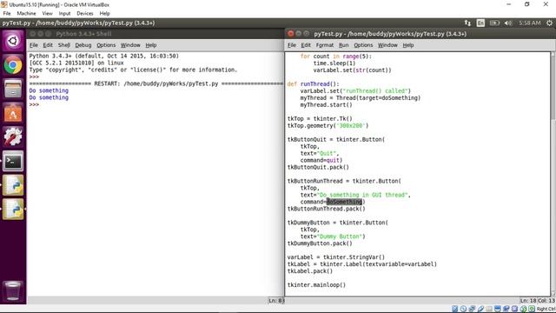Click the VirtualBox keyboard capture arrow icon
The image size is (556, 313).
[x=532, y=309]
